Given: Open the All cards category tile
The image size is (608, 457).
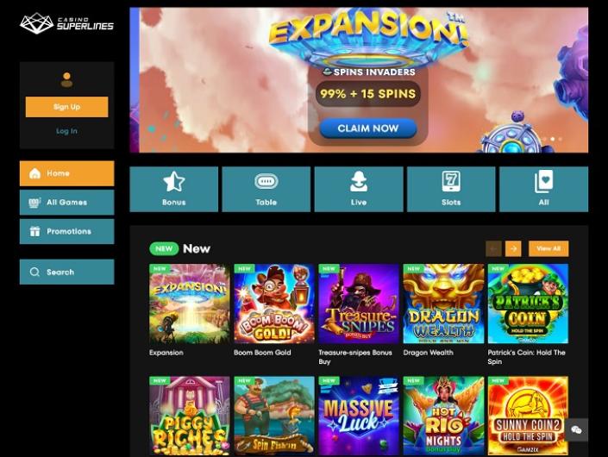Looking at the screenshot, I should click(x=543, y=189).
